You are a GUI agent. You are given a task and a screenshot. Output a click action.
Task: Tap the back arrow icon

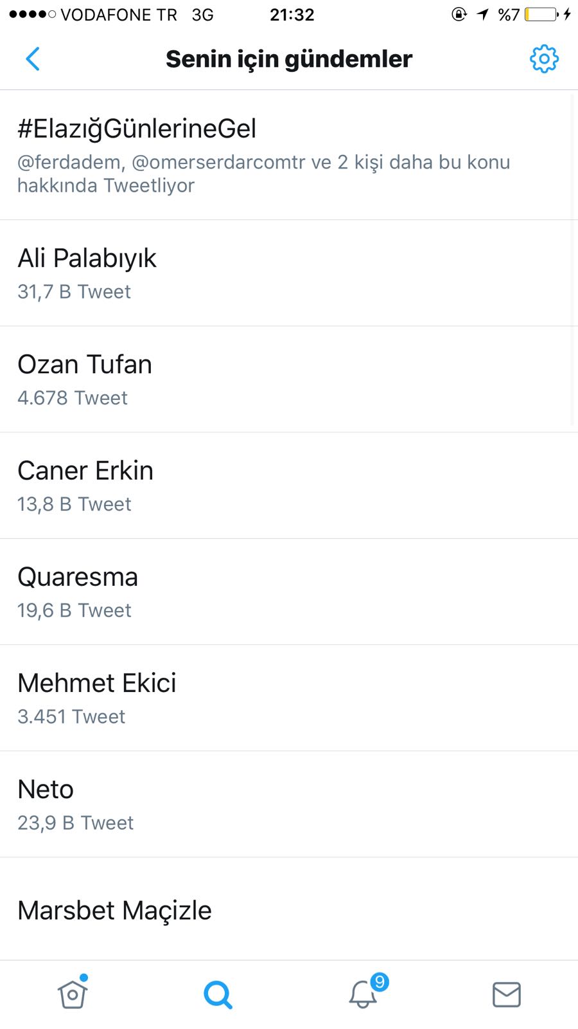pyautogui.click(x=33, y=59)
